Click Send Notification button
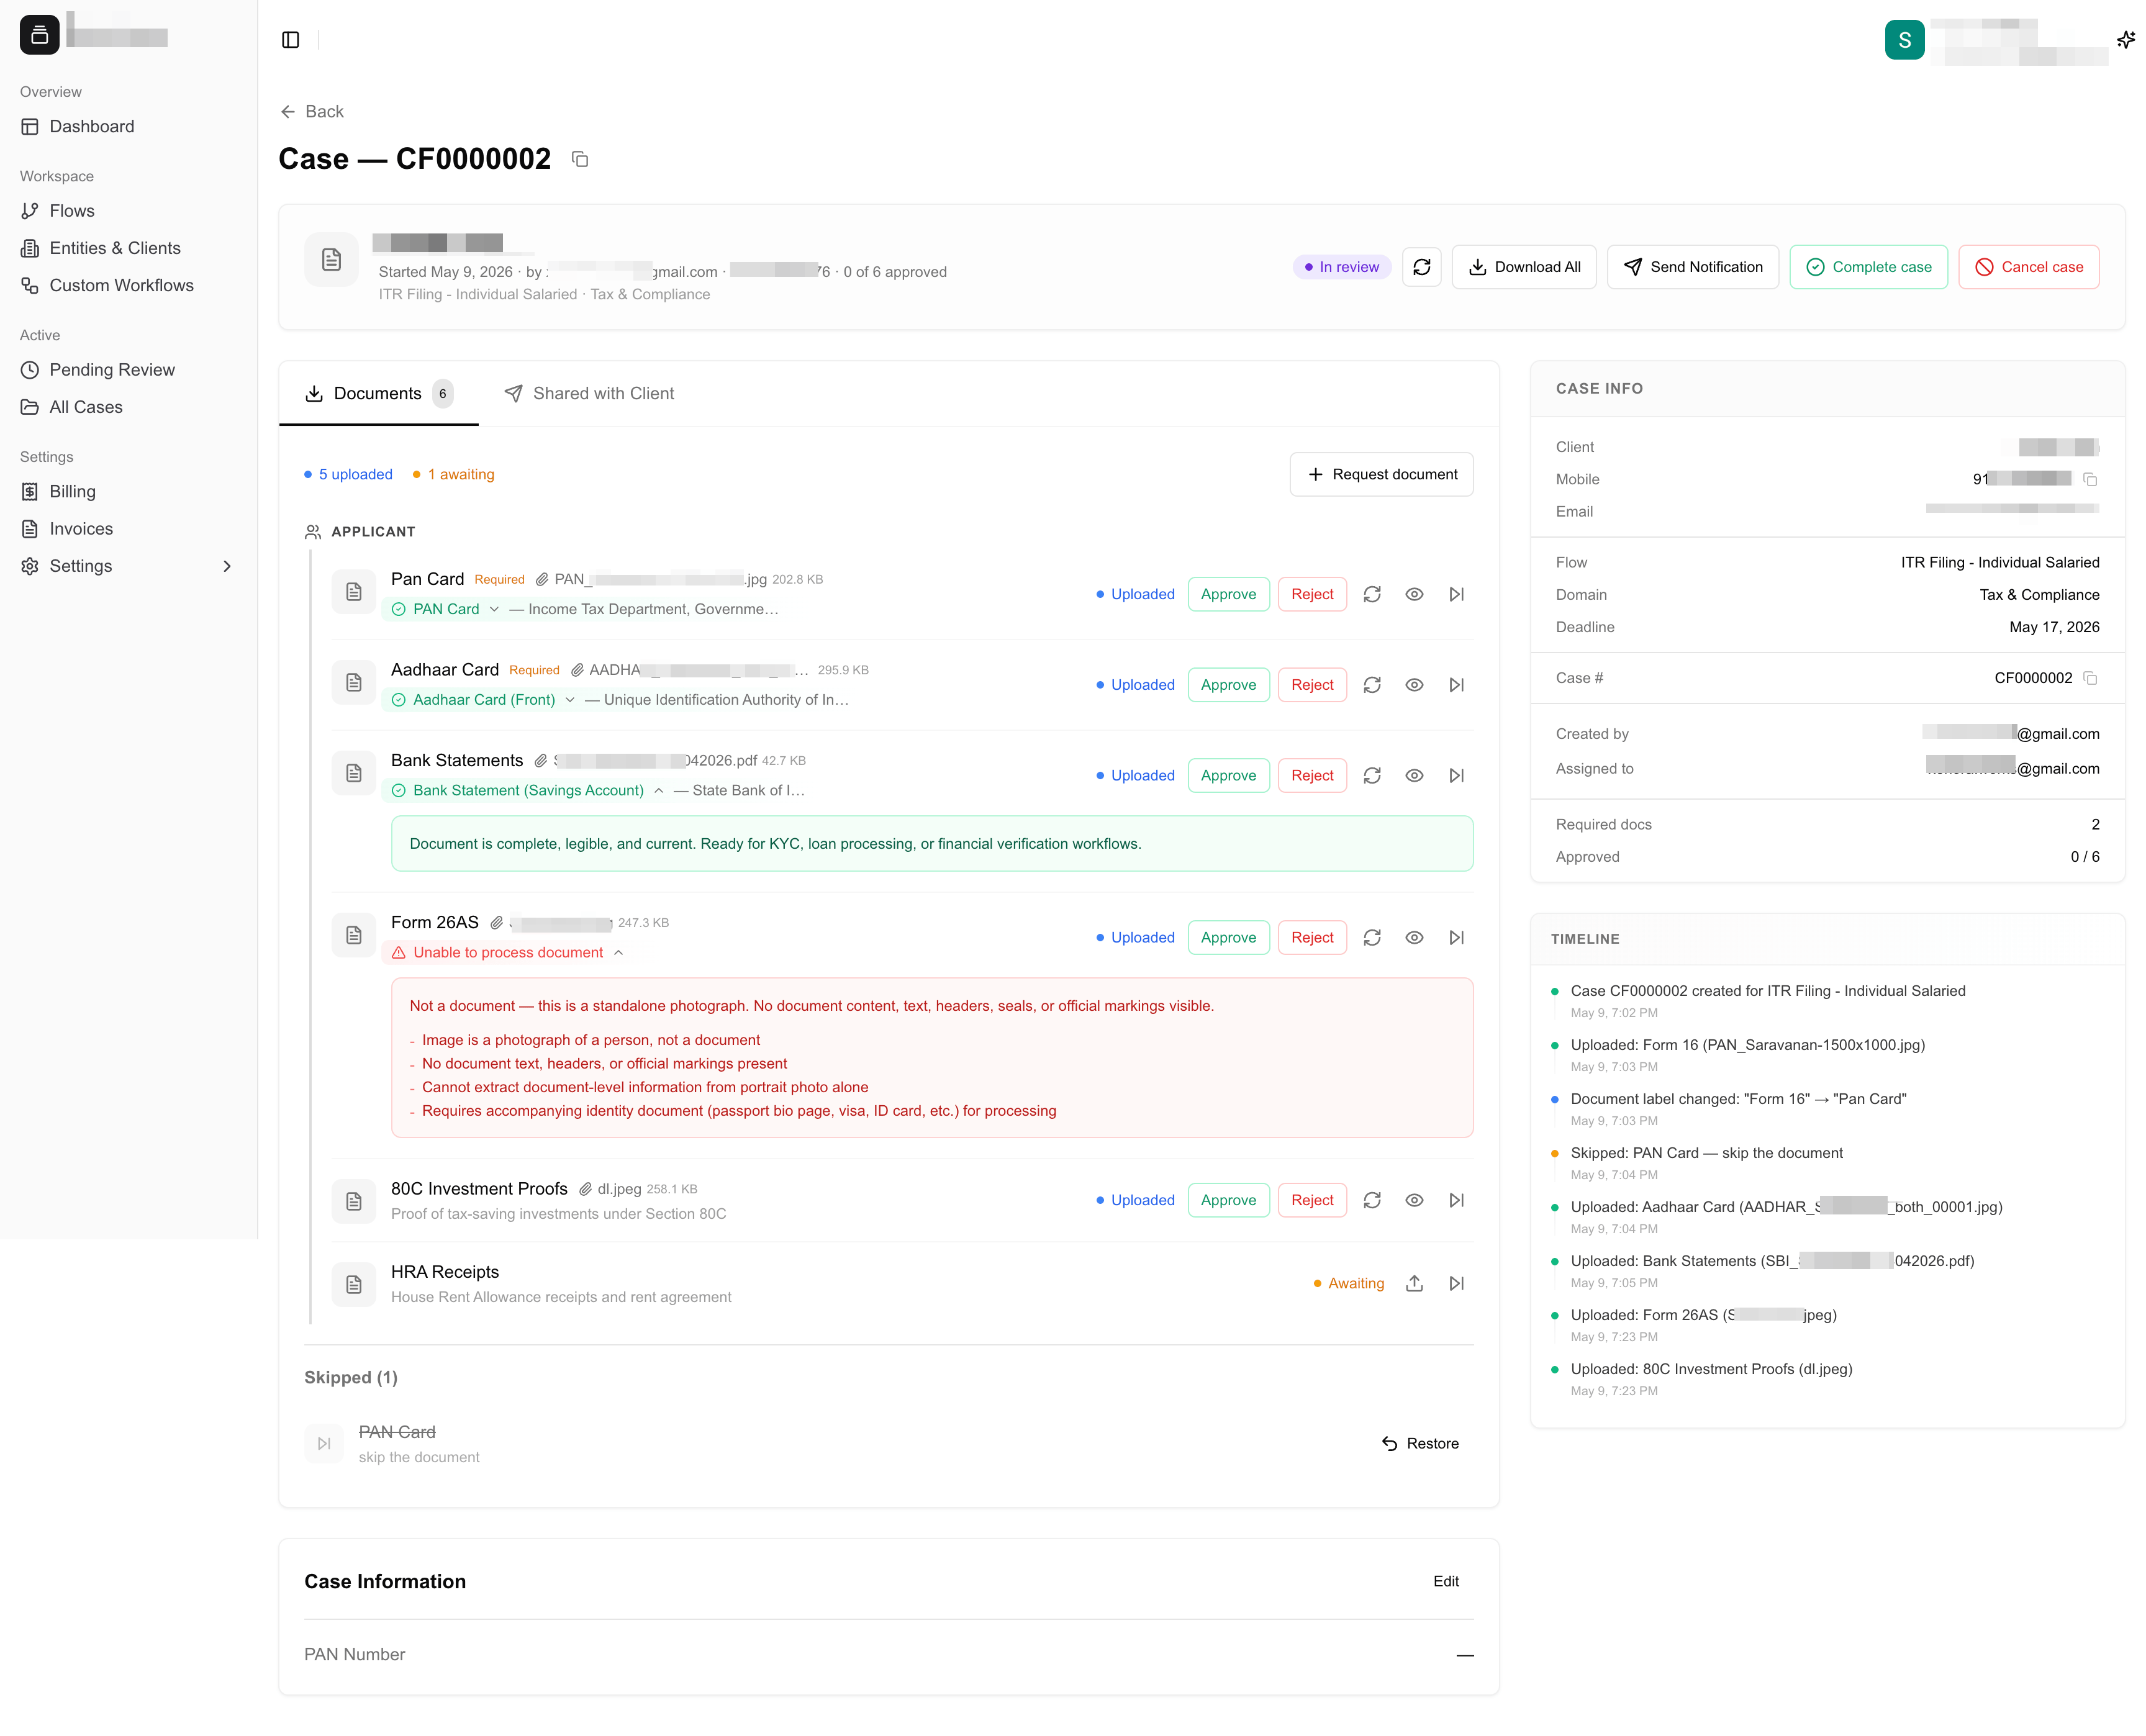Screen dimensions: 2146x1736 coord(1692,267)
